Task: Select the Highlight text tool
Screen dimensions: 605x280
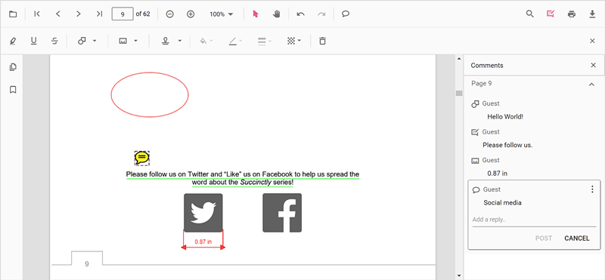Action: (x=13, y=41)
